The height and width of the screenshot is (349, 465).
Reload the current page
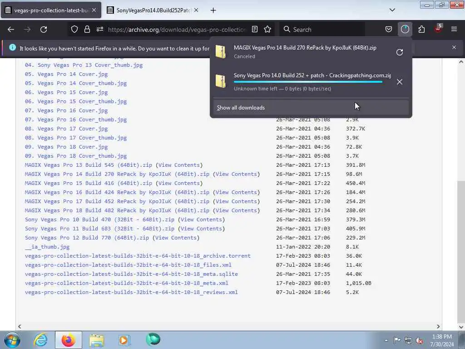click(x=44, y=30)
